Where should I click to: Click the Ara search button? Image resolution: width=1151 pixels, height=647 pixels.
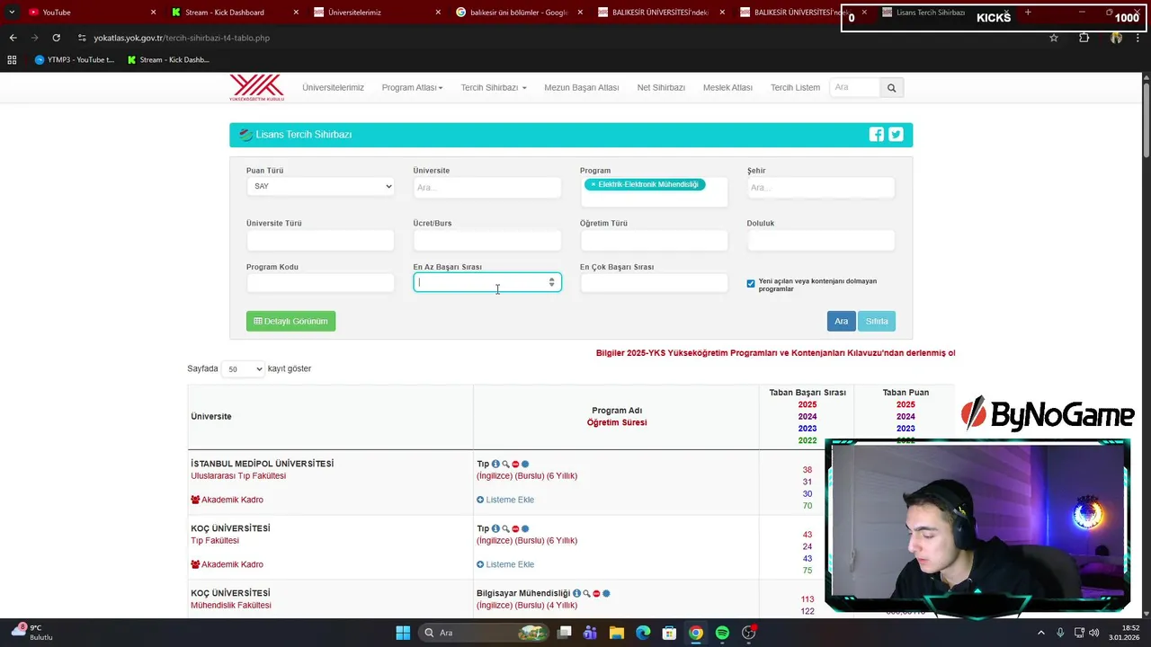pyautogui.click(x=841, y=321)
